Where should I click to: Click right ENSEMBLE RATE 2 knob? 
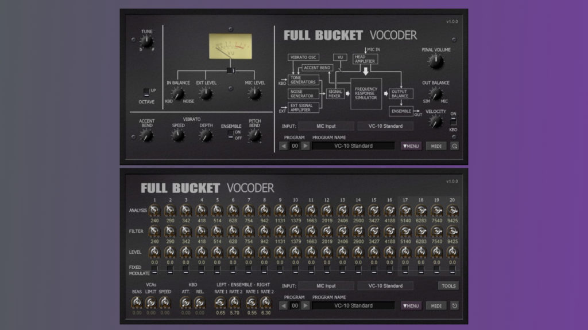coord(265,302)
